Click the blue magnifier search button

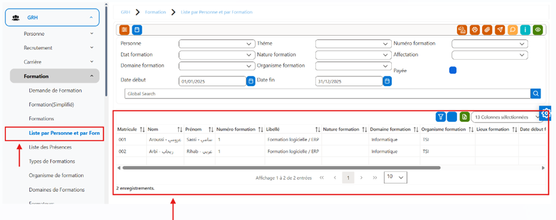click(x=535, y=93)
